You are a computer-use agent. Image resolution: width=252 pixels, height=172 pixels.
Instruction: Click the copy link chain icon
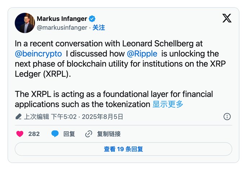point(89,134)
